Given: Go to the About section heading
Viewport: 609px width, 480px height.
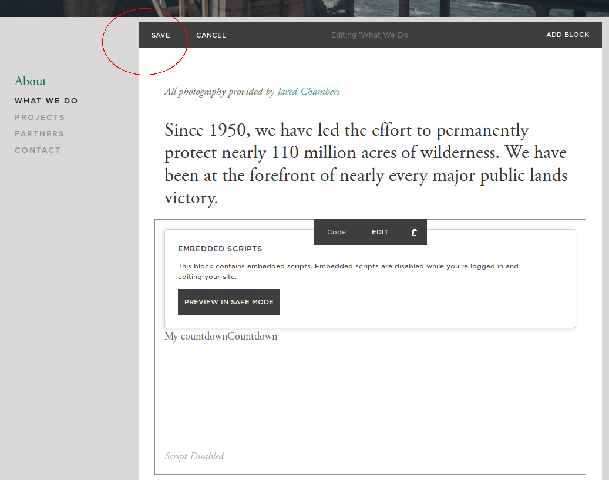Looking at the screenshot, I should (31, 82).
